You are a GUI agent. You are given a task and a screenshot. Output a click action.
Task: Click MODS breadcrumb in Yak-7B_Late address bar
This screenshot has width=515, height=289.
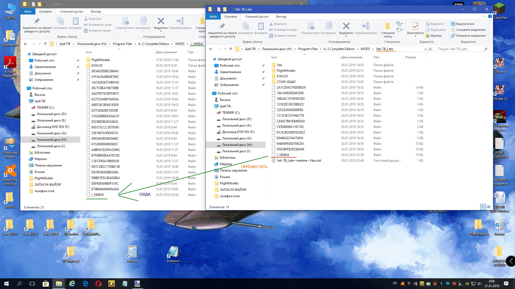coord(365,49)
